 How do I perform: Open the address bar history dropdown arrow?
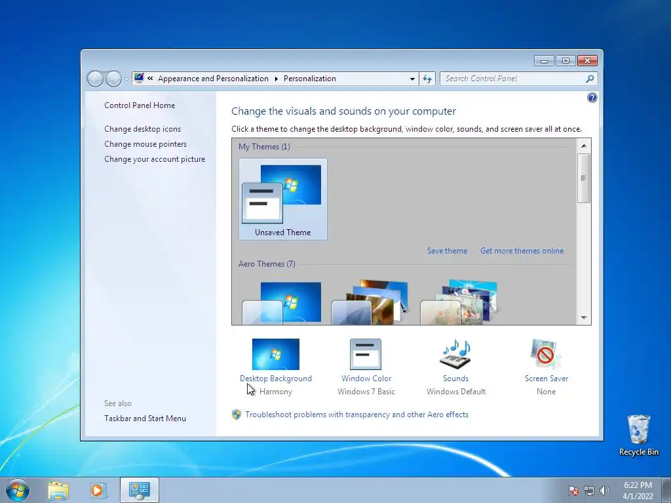(412, 79)
